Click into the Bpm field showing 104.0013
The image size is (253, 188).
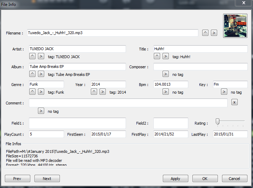171,84
